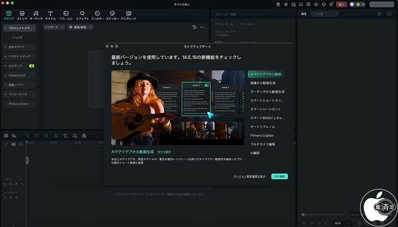Expand the サブシーケンス section
Viewport: 398px width, 227px height.
click(x=19, y=94)
